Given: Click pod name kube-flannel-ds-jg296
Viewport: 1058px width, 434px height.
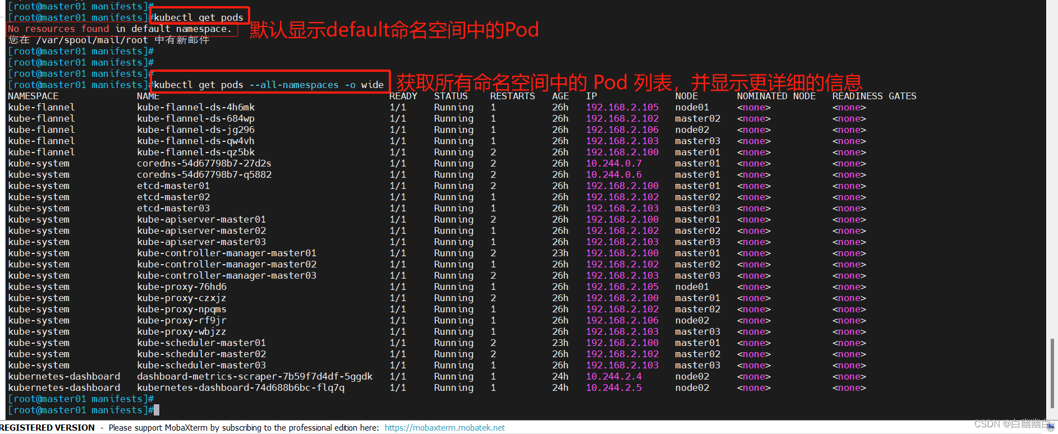Looking at the screenshot, I should pyautogui.click(x=196, y=130).
